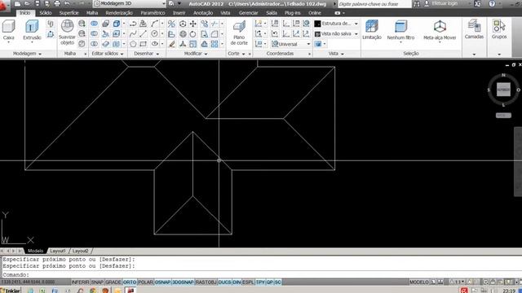Toggle 3DOSNAP in status bar
The width and height of the screenshot is (522, 293).
pos(183,282)
